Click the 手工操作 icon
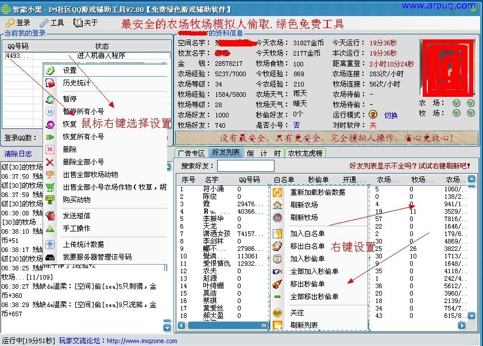483x346 pixels. 50,229
